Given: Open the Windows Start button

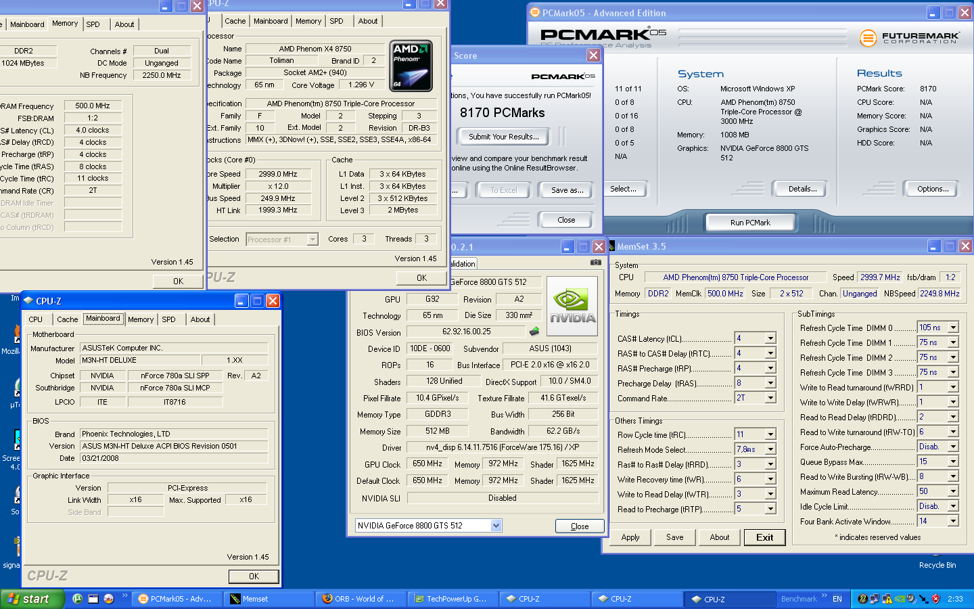Looking at the screenshot, I should (32, 599).
